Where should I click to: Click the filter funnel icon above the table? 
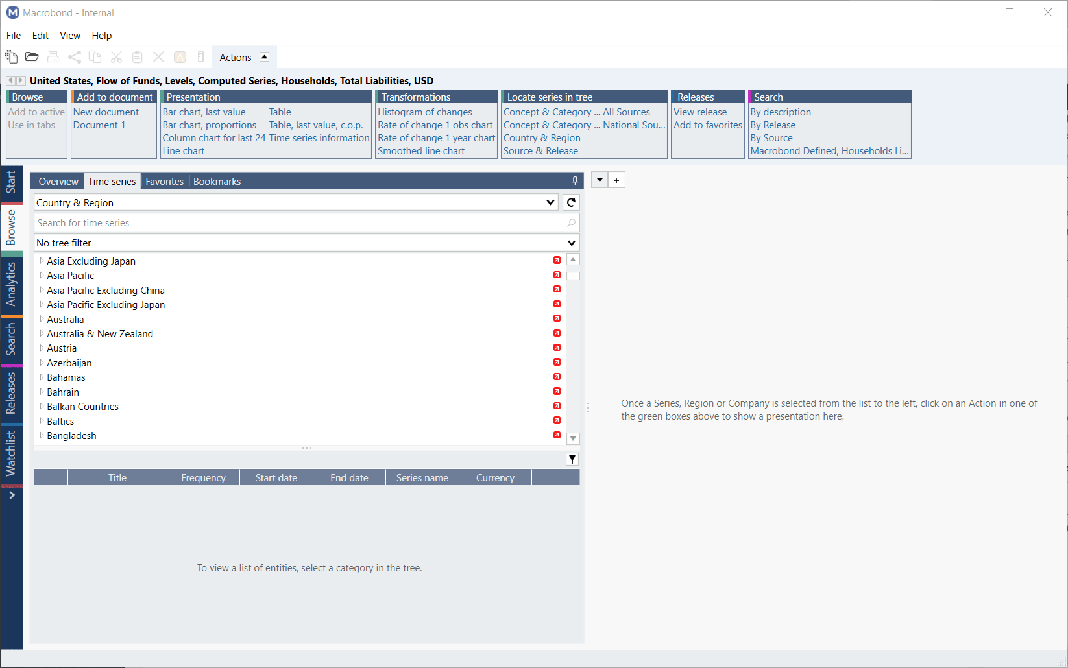[572, 459]
